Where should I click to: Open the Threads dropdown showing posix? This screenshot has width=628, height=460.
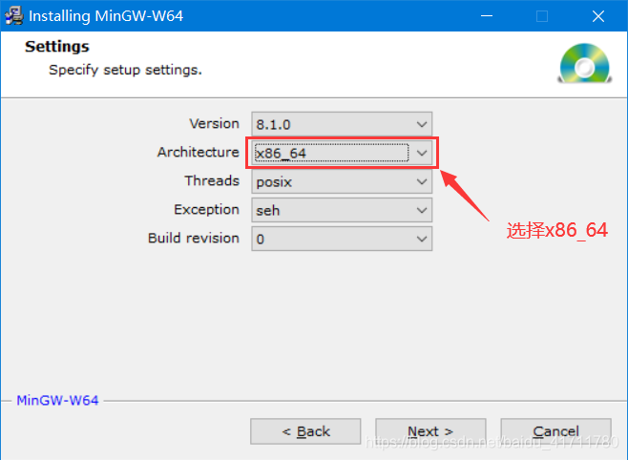tap(342, 181)
